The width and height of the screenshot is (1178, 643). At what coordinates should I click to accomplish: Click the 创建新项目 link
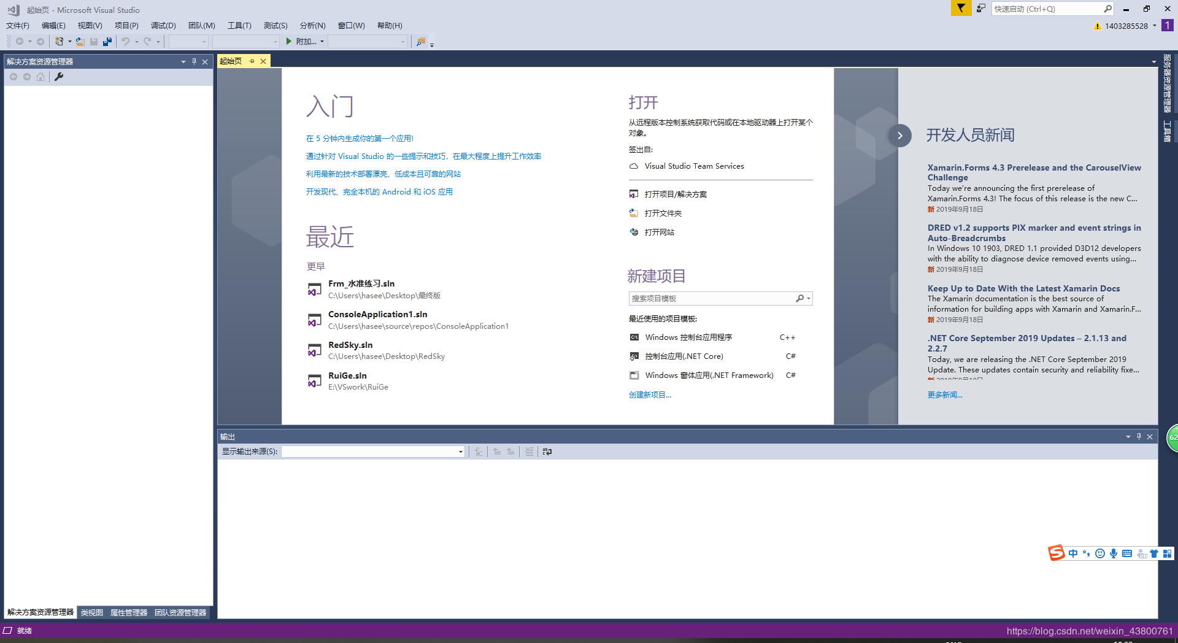[650, 395]
